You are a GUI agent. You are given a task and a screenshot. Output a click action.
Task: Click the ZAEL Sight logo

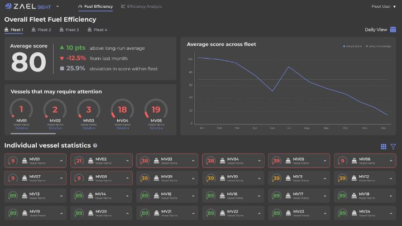(28, 7)
